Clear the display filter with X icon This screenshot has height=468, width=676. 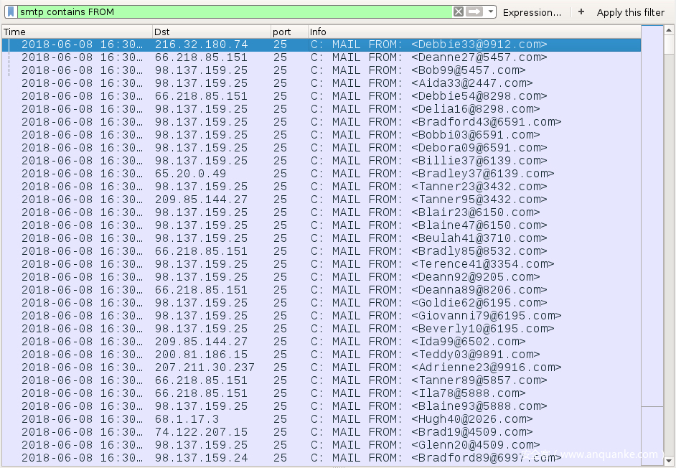(458, 12)
